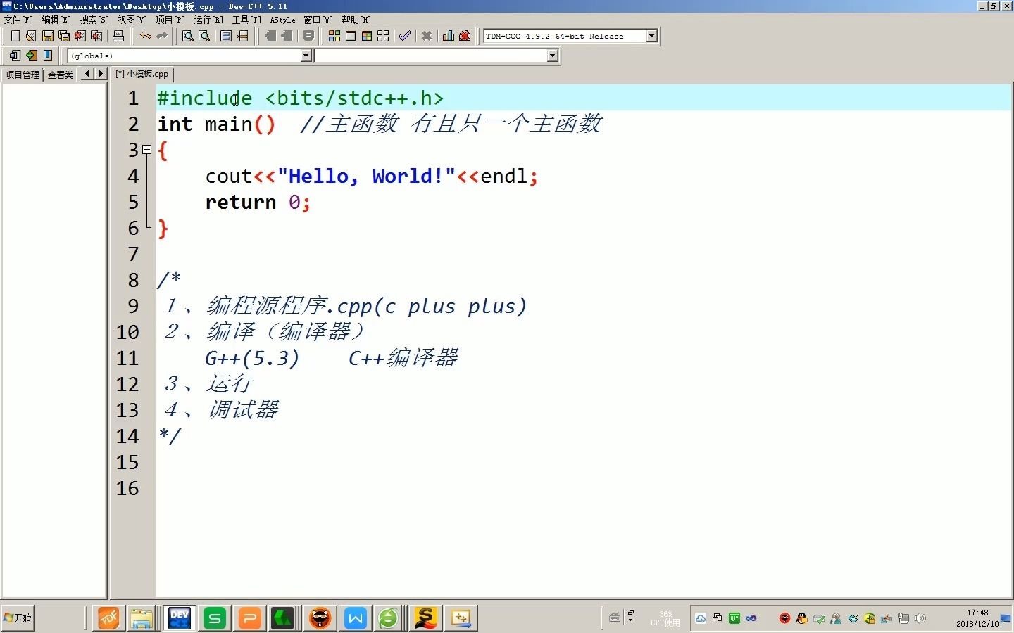Click the Stop execution X icon

[427, 36]
